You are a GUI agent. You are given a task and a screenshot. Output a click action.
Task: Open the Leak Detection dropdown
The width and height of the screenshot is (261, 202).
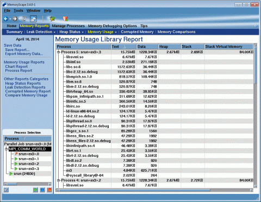point(41,32)
